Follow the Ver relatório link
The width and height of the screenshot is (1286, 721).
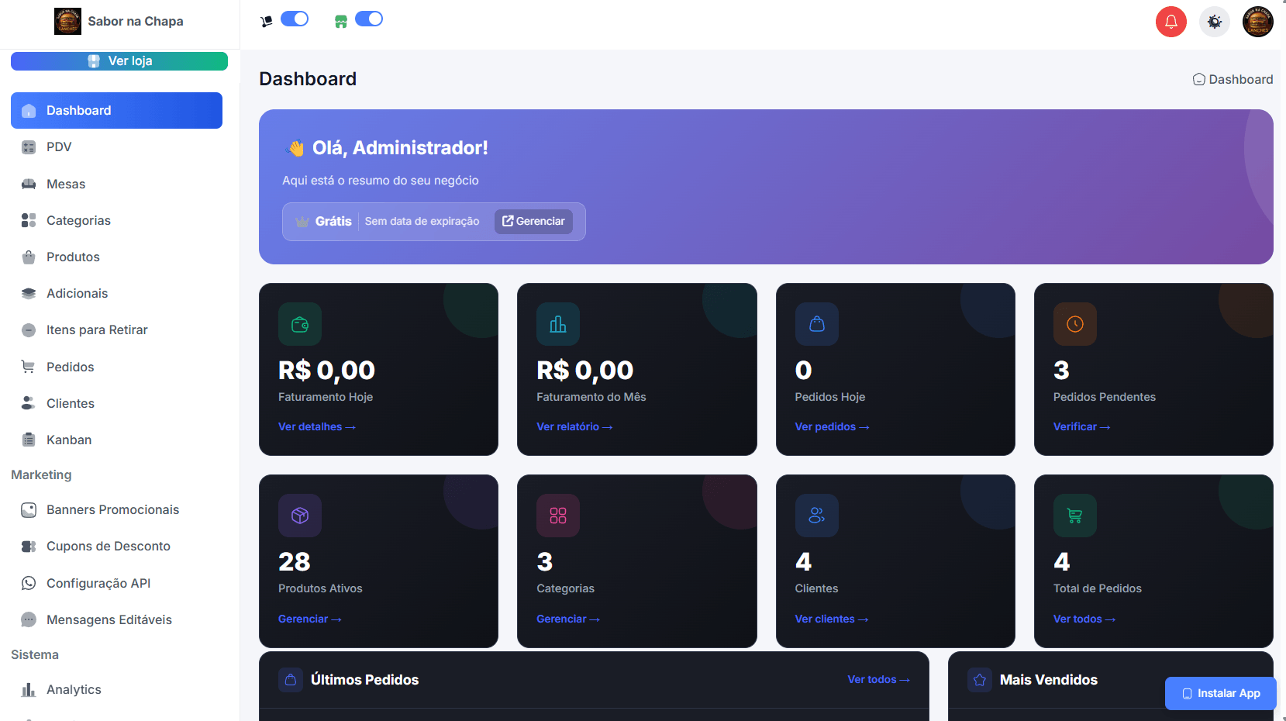[x=574, y=426]
